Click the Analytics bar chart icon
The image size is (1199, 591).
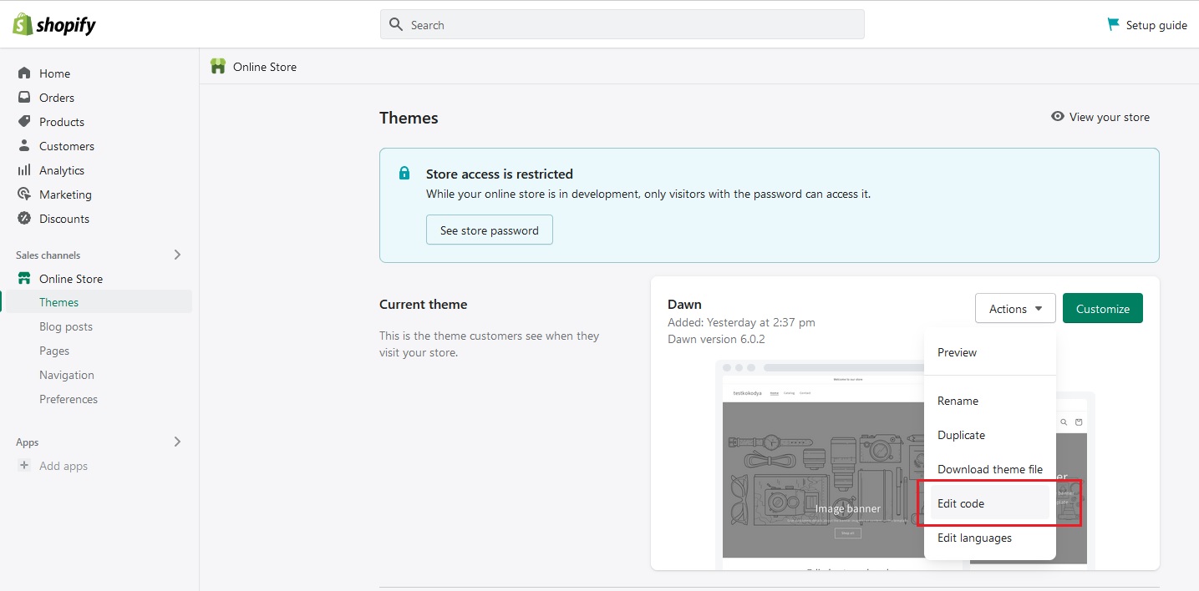(x=24, y=170)
